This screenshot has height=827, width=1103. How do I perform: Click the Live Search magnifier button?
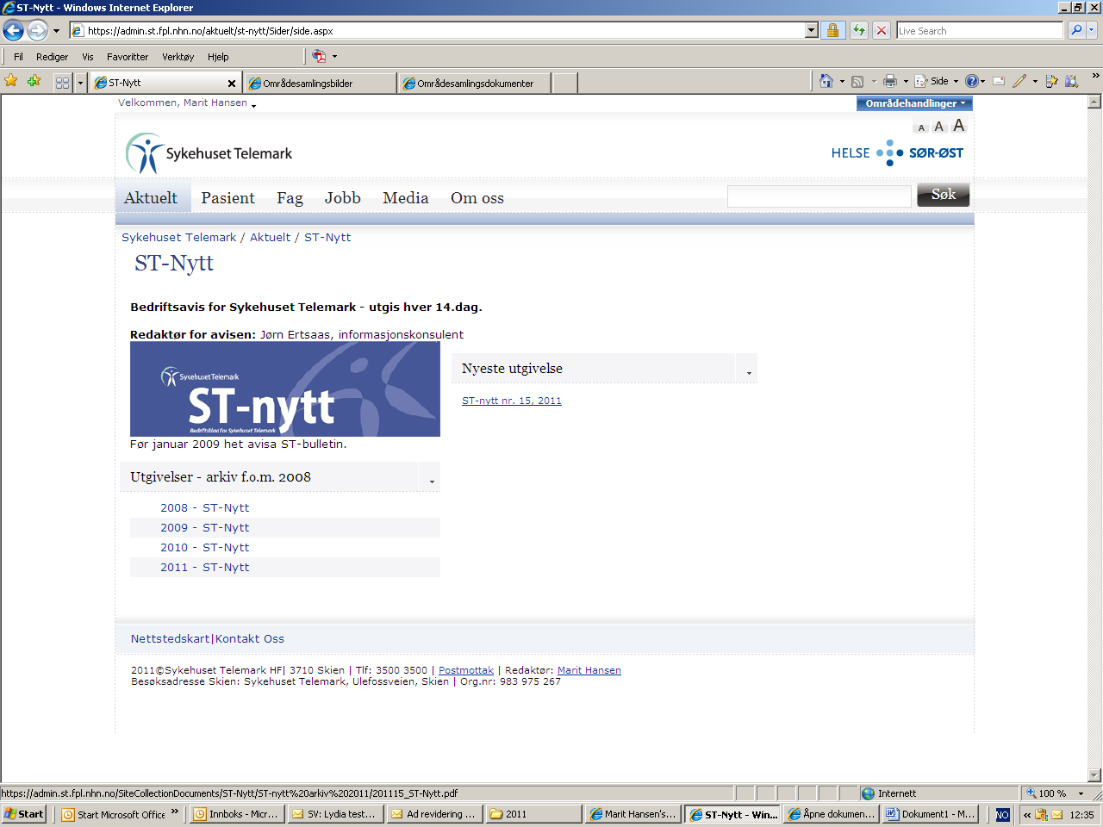[x=1075, y=30]
